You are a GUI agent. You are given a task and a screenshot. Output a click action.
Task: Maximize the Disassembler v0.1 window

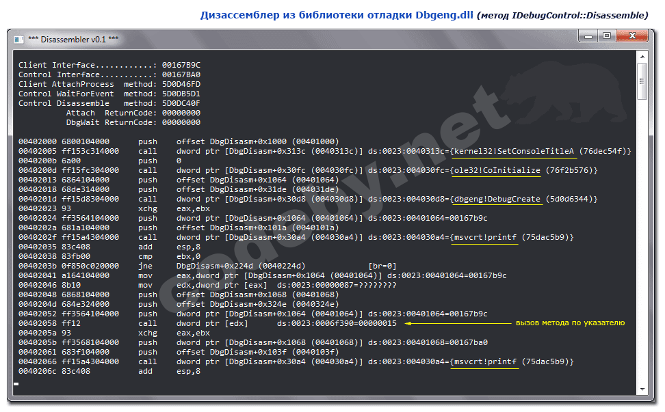click(607, 36)
